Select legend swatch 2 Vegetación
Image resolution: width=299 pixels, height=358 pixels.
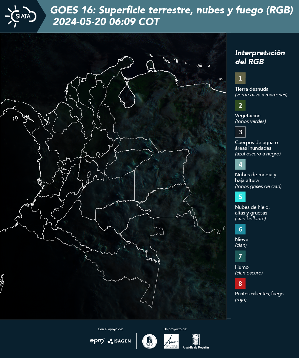click(x=240, y=105)
